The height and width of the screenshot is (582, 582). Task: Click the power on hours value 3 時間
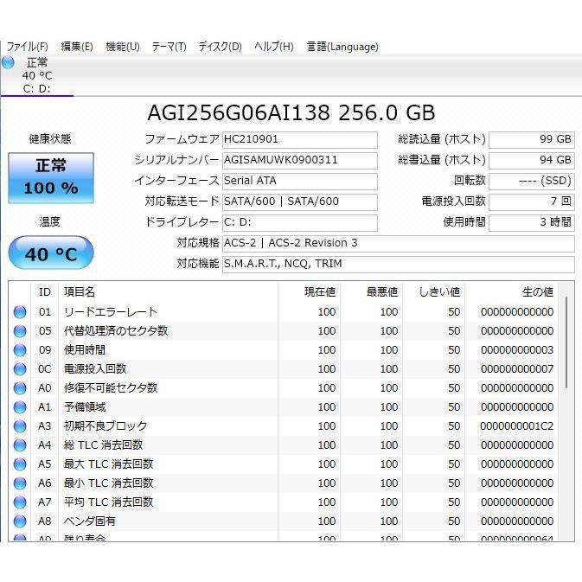pos(532,223)
